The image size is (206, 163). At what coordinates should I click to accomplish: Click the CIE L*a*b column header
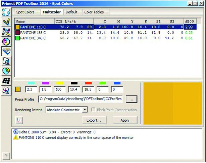74,21
